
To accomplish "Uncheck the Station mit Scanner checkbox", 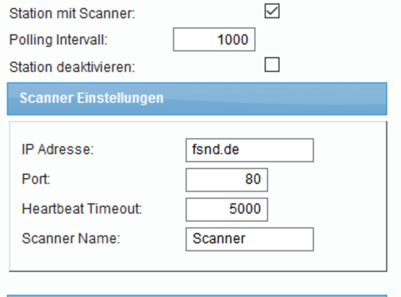I will (x=272, y=11).
